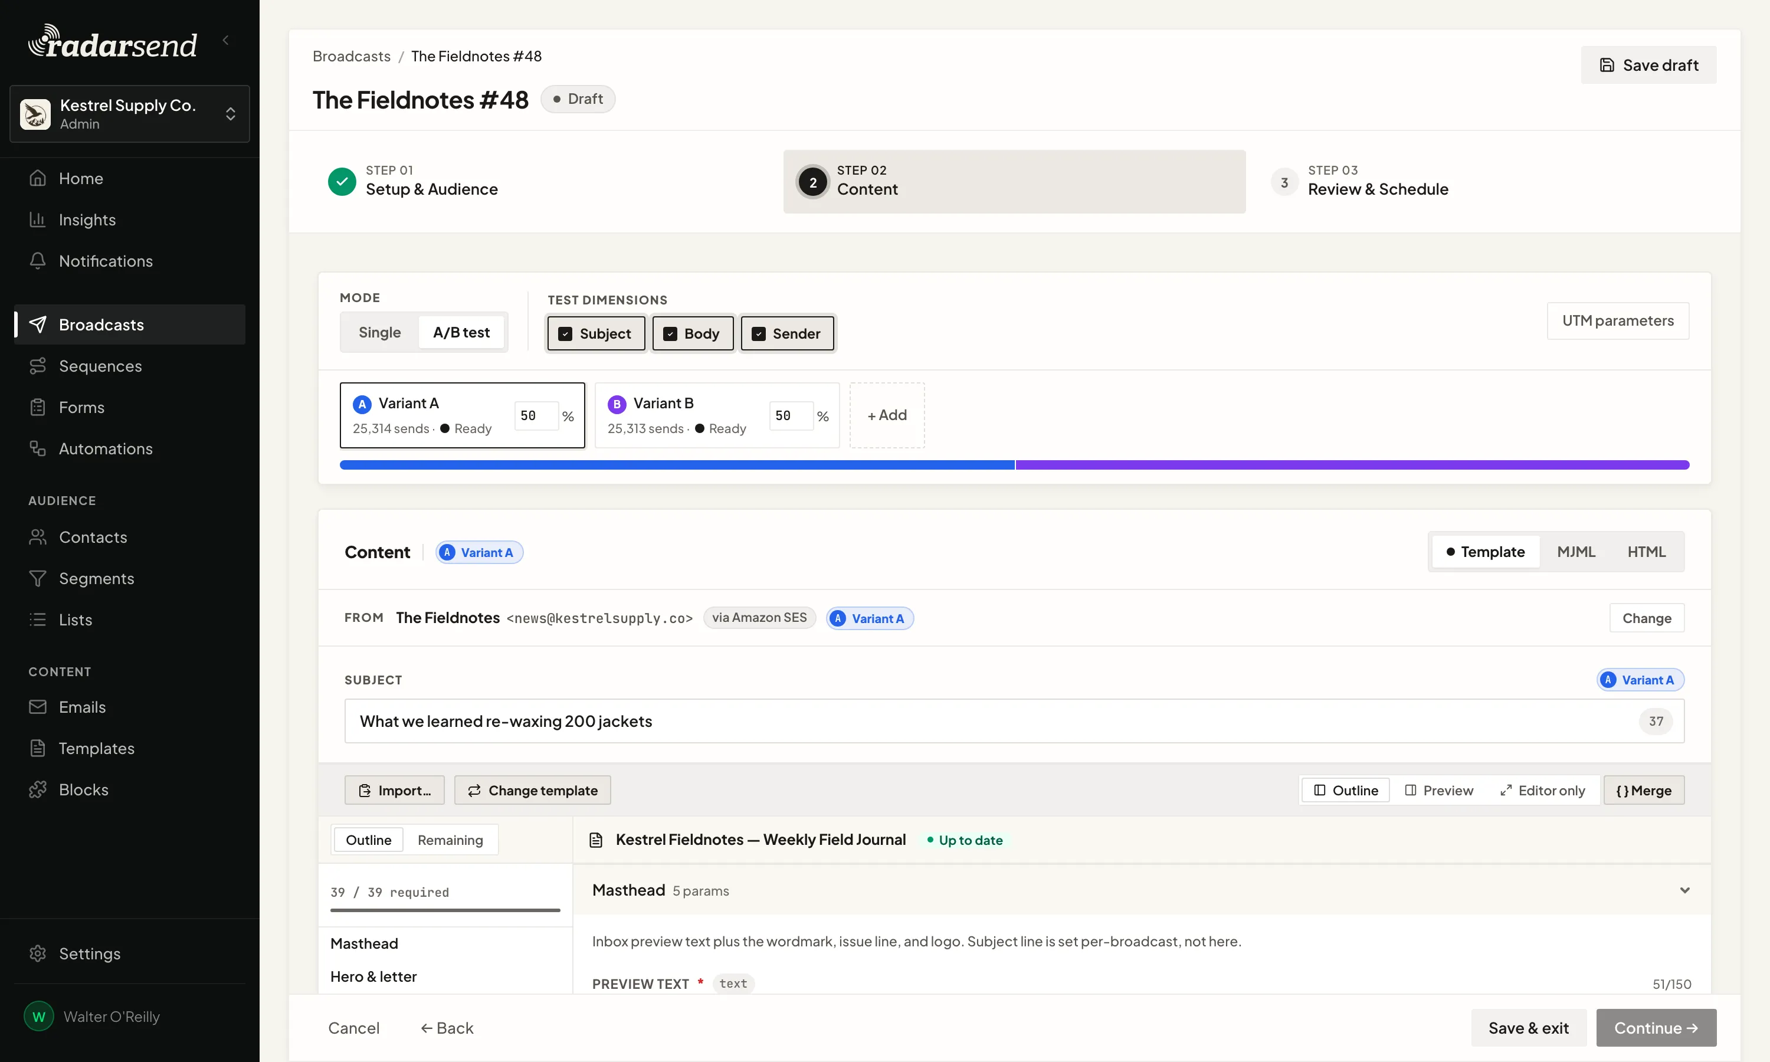1770x1062 pixels.
Task: Click the 39/39 required progress bar
Action: tap(445, 910)
